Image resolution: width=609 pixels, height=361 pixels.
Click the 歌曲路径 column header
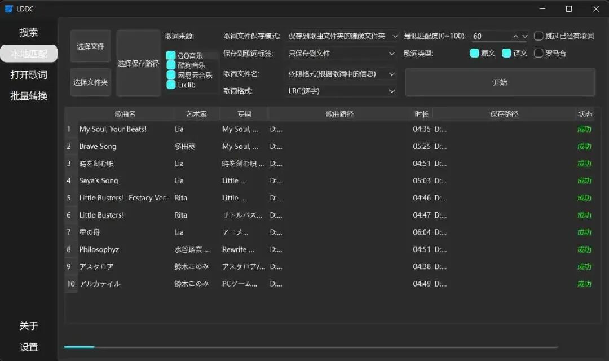339,114
